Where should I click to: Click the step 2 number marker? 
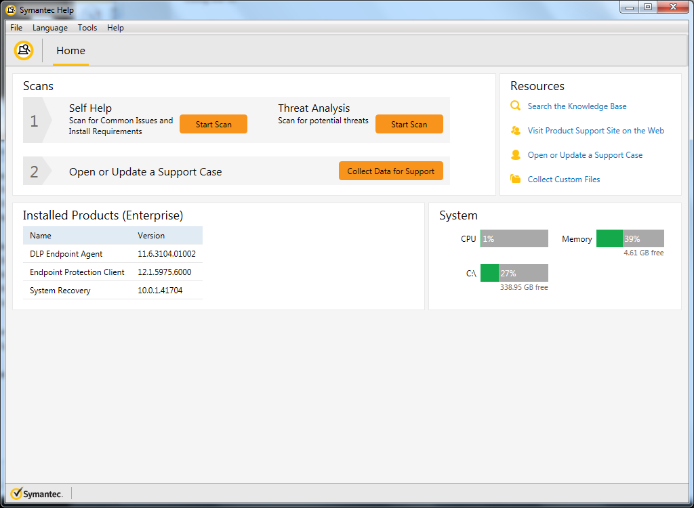(37, 171)
